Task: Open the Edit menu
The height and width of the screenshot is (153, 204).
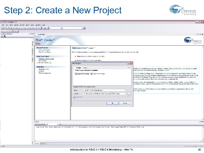Action: 7,25
